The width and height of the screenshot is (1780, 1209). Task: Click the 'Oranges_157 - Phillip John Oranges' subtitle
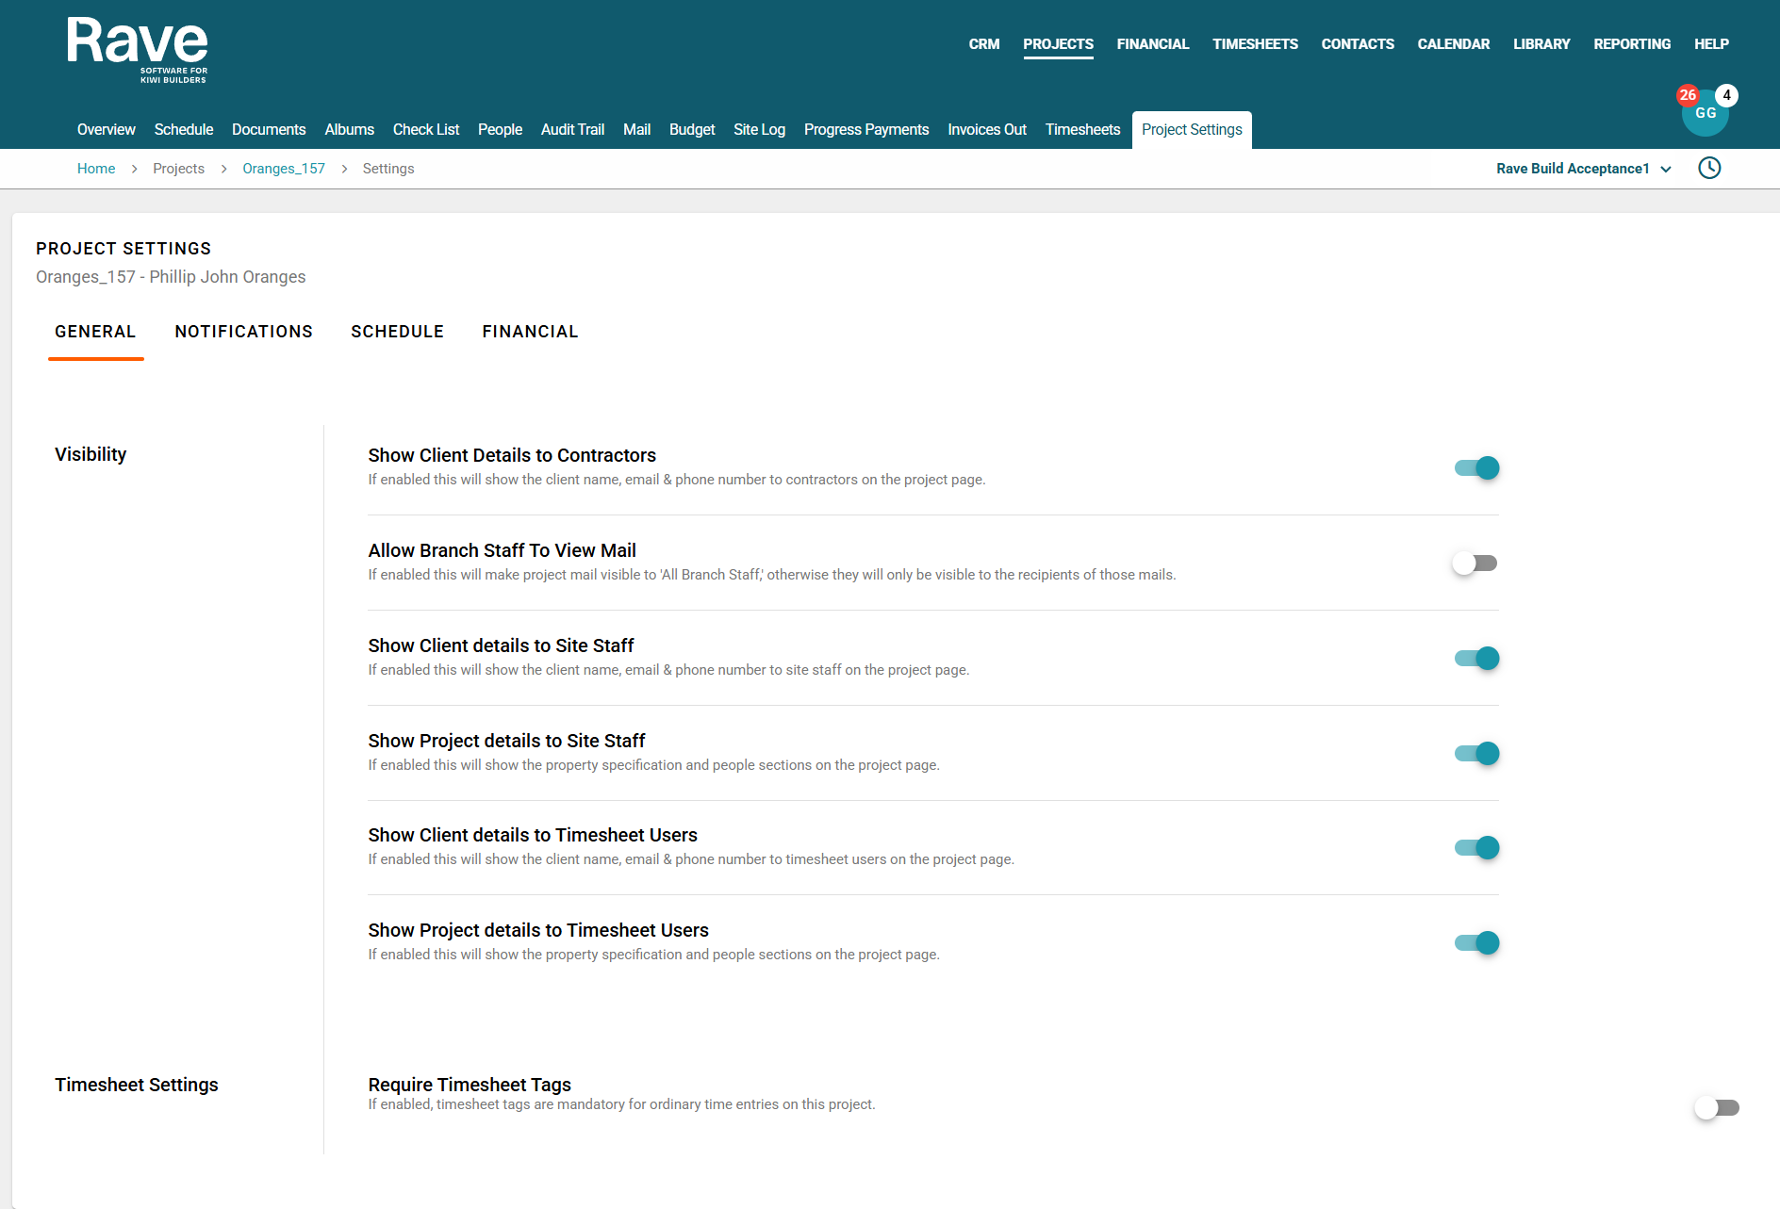pos(171,277)
